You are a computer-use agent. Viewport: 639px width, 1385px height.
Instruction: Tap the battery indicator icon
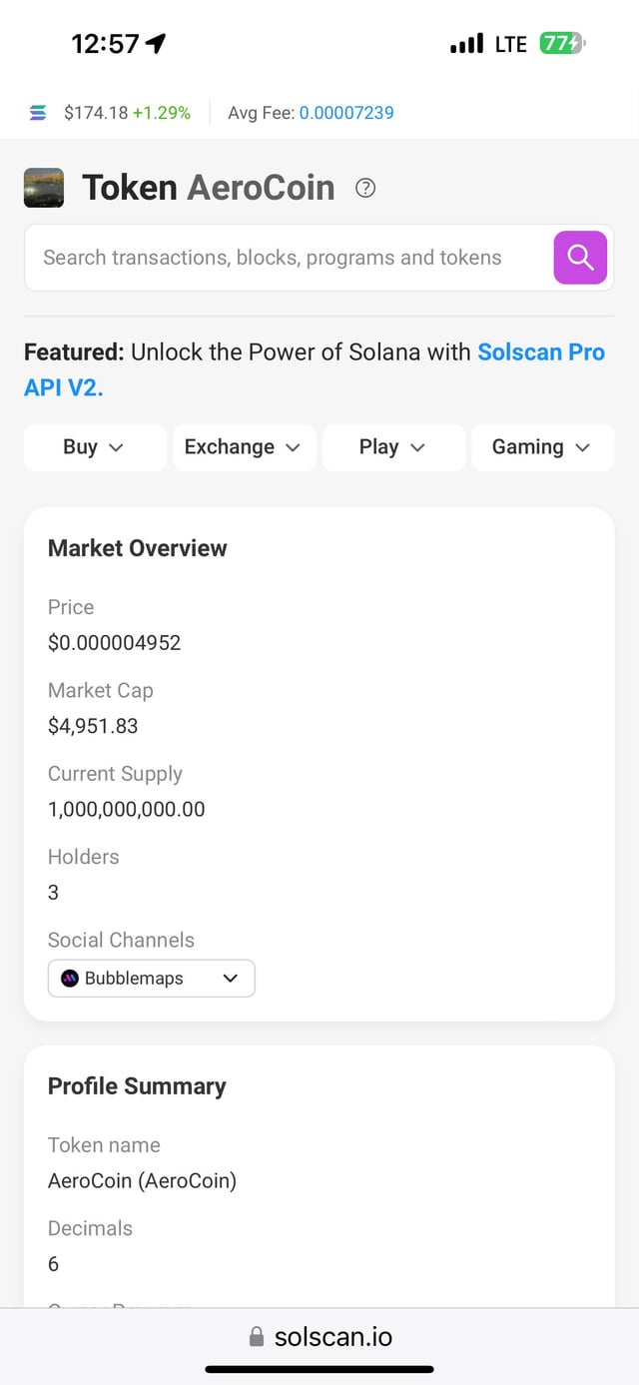tap(562, 43)
